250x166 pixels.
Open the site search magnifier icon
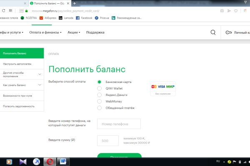point(213,32)
